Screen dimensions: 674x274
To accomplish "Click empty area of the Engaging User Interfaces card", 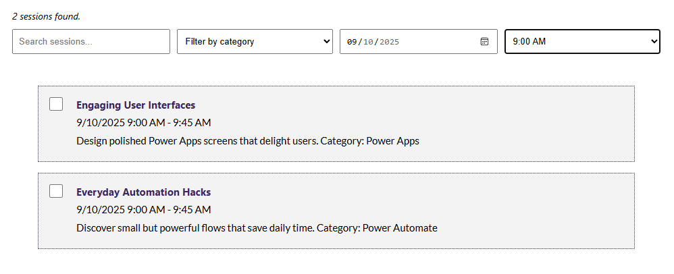I will (527, 115).
